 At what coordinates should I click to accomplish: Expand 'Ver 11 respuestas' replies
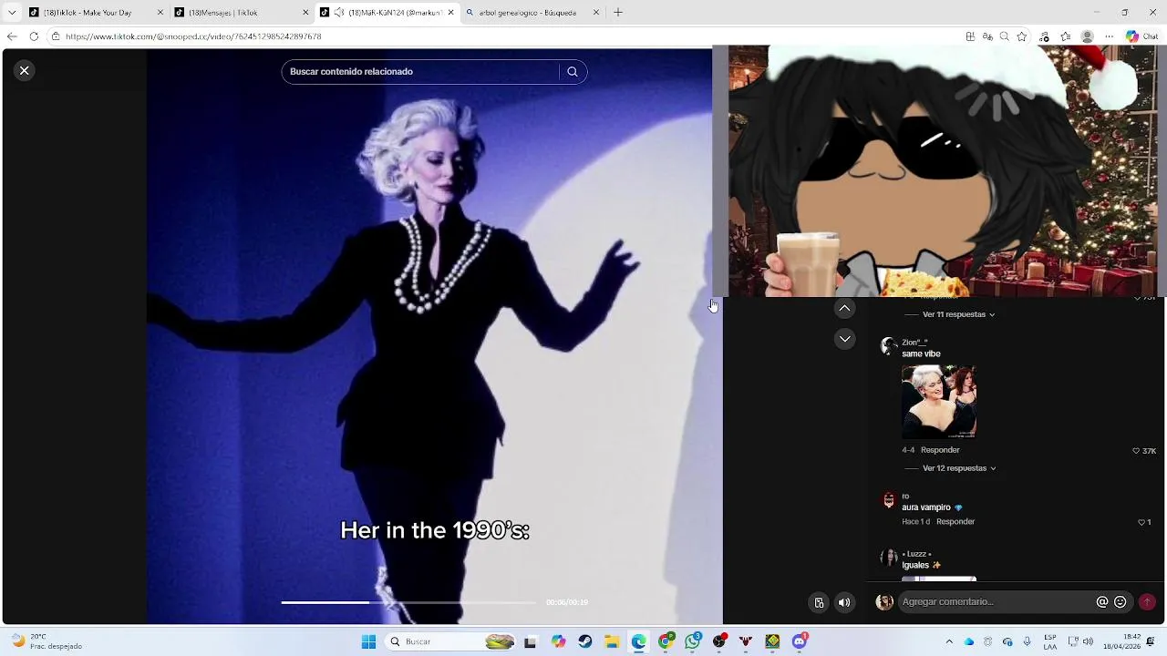click(x=958, y=314)
